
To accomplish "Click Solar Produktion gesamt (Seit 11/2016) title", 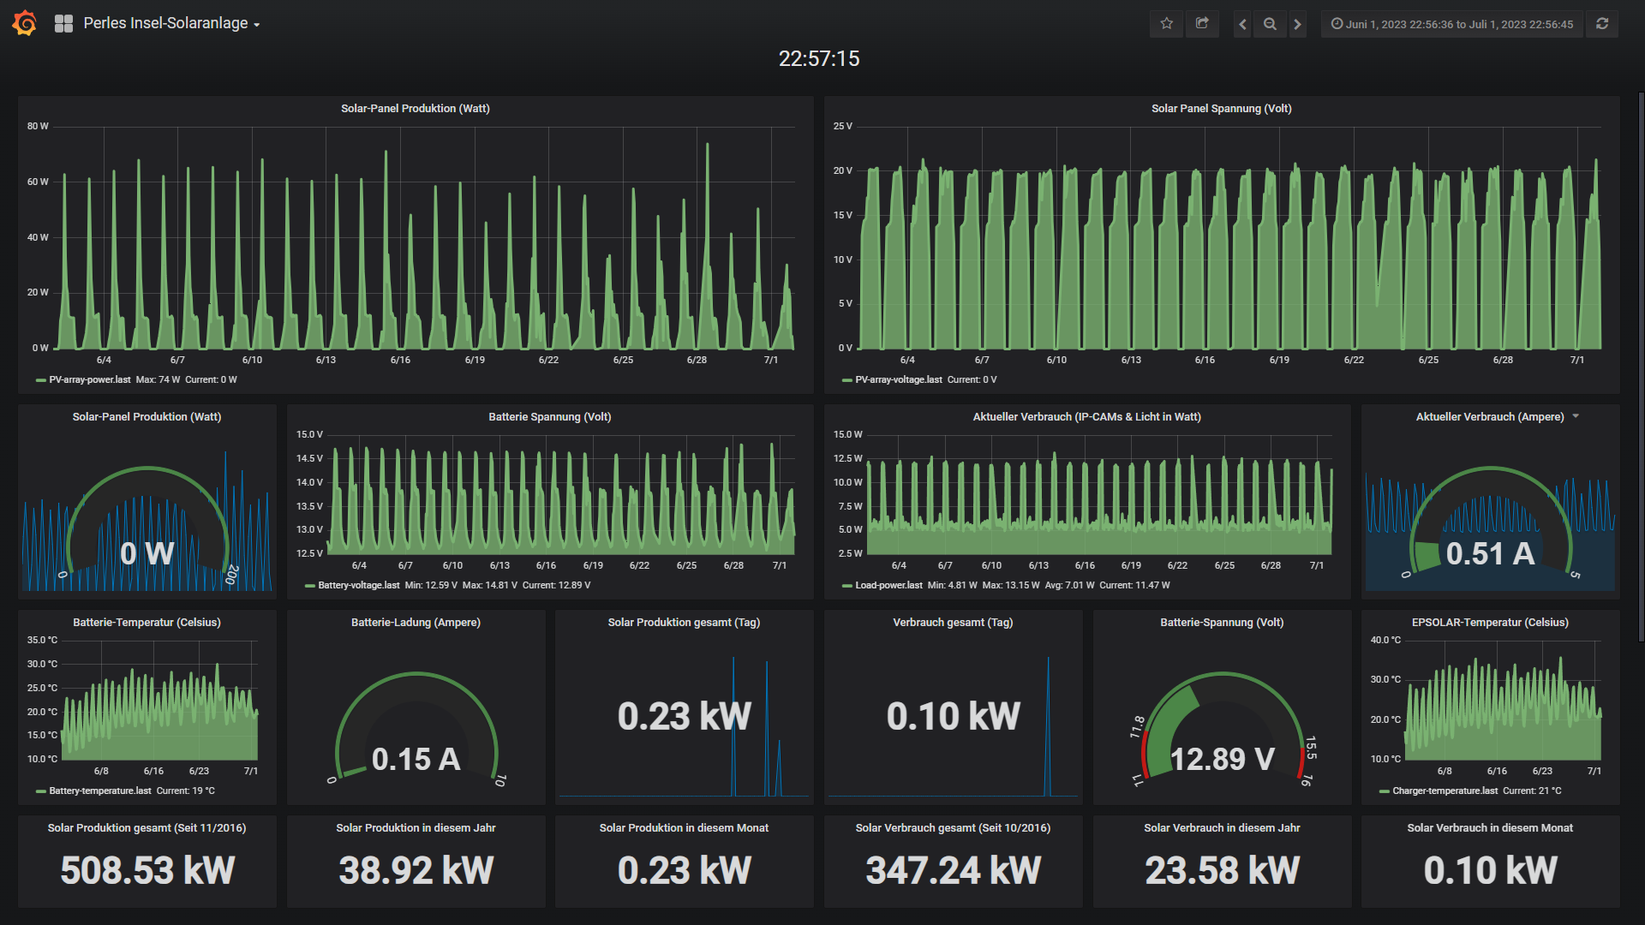I will pos(147,828).
